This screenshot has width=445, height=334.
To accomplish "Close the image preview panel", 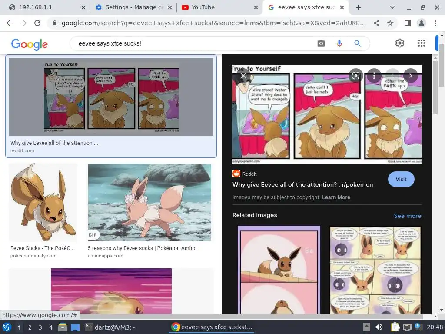I will (x=243, y=76).
